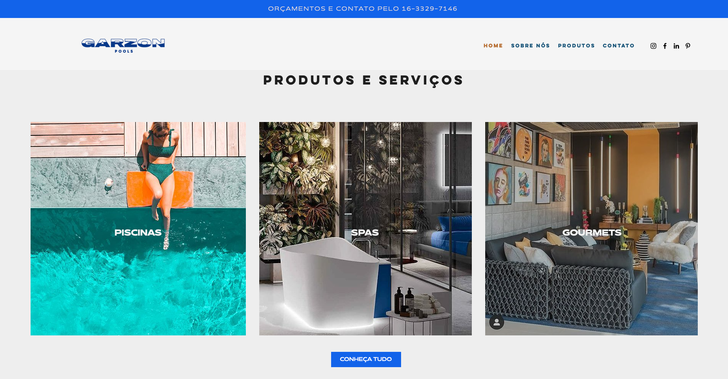This screenshot has width=728, height=379.
Task: Click the user avatar icon on Gourmets image
Action: click(x=497, y=322)
